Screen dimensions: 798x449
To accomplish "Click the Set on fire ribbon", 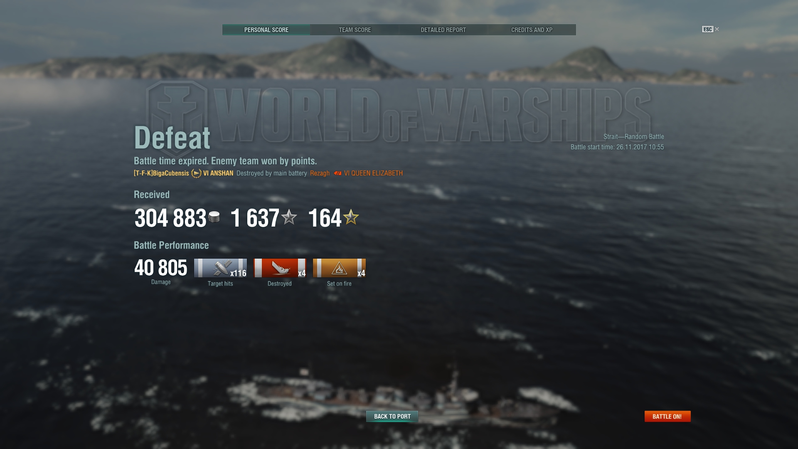I will click(x=339, y=268).
